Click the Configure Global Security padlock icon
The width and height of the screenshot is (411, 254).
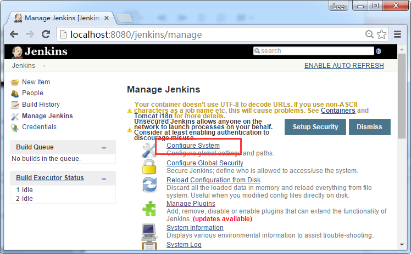149,166
